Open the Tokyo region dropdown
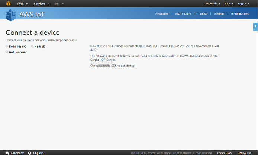Viewport: 258px width, 155px height. [x=229, y=4]
